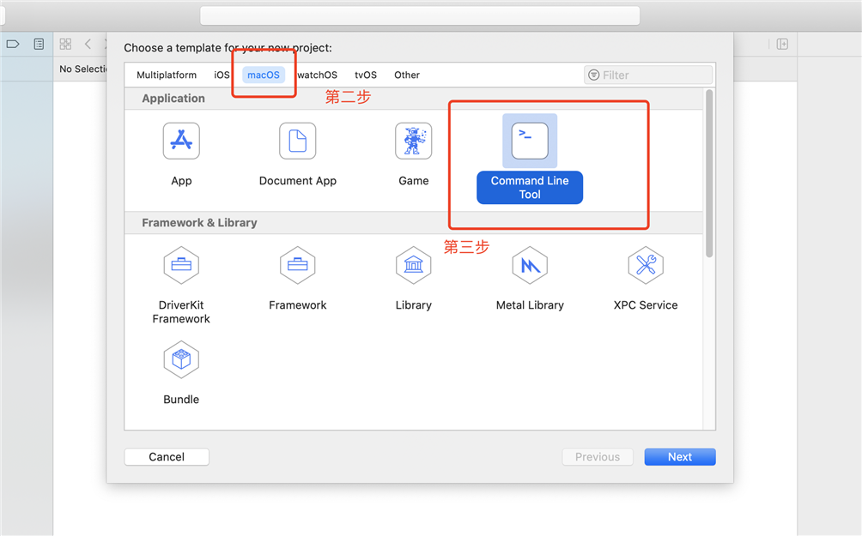This screenshot has width=862, height=536.
Task: Select the XPC Service template
Action: point(646,265)
